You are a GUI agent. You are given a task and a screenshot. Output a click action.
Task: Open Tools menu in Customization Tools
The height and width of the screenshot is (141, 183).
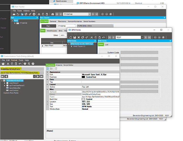21,60
